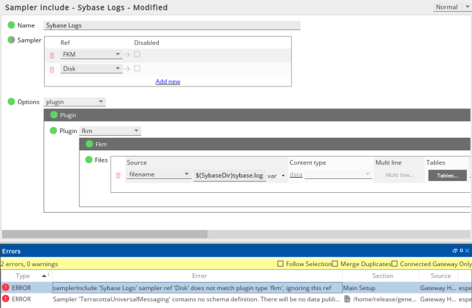Click into the Name field Sybase Logs
This screenshot has width=472, height=308.
pyautogui.click(x=171, y=25)
